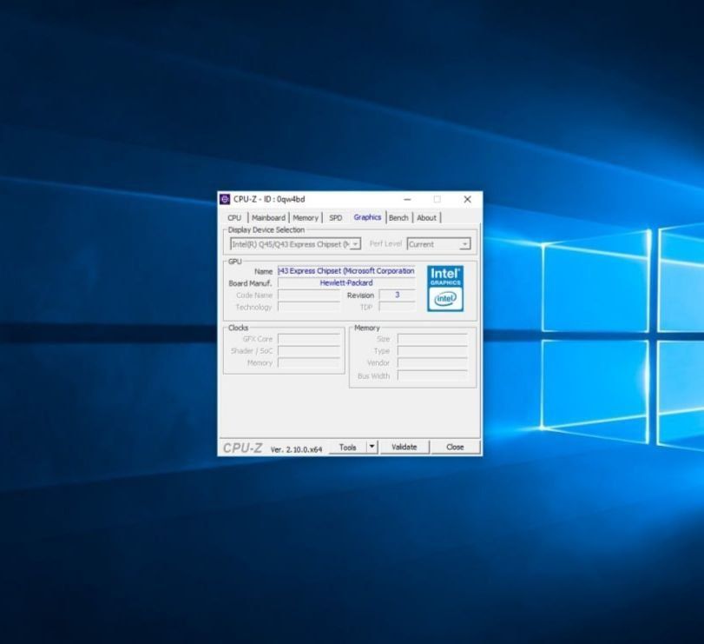
Task: Click the Validate button
Action: tap(404, 448)
